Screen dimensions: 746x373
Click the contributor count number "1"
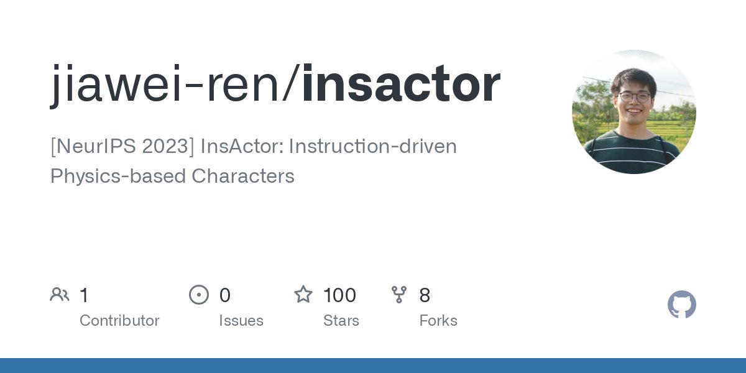click(x=84, y=295)
